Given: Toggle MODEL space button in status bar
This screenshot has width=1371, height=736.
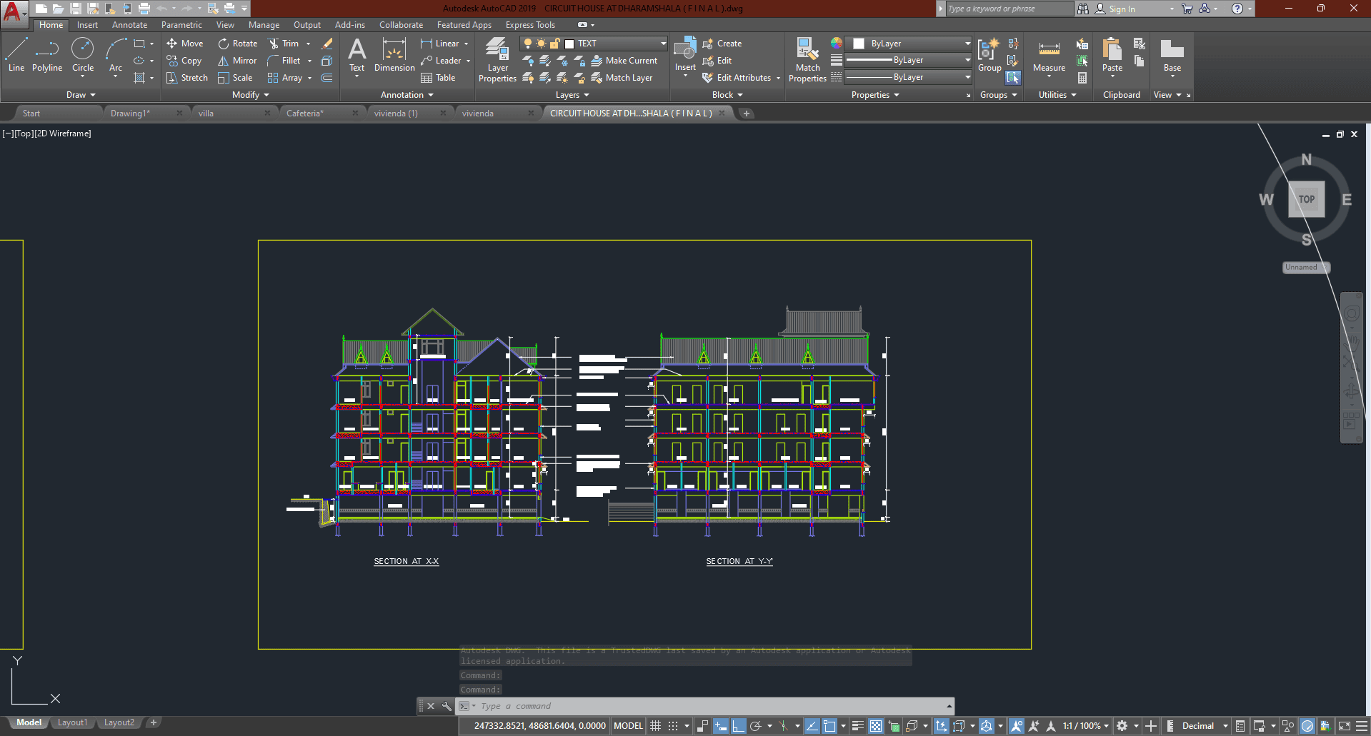Looking at the screenshot, I should pos(628,726).
